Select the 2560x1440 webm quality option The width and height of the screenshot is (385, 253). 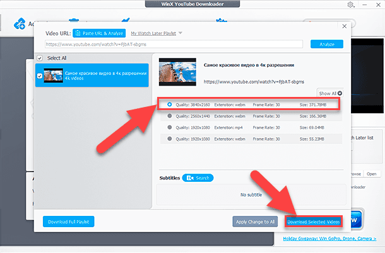click(x=169, y=116)
